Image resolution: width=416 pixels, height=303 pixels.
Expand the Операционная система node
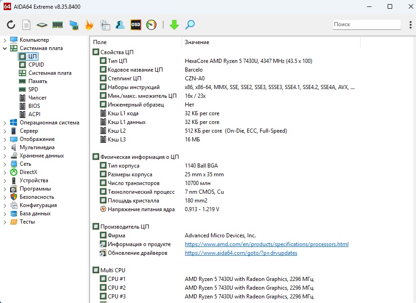(x=5, y=123)
